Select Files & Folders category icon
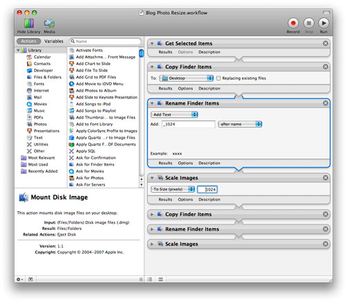 coord(29,77)
